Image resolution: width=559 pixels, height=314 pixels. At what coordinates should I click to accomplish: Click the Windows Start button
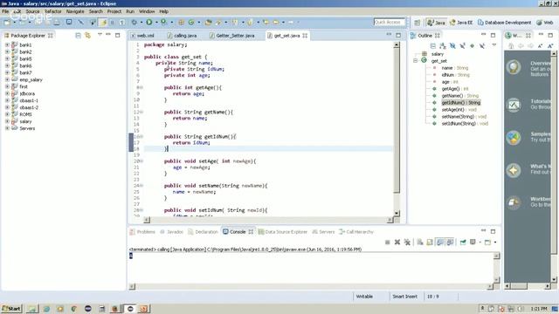tap(11, 308)
